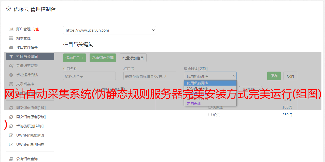Click the 栏目ID input field
The image size is (325, 162).
tap(150, 76)
